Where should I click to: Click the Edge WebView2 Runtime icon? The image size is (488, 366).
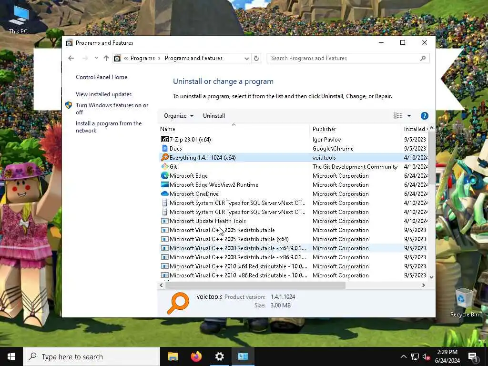pos(164,184)
